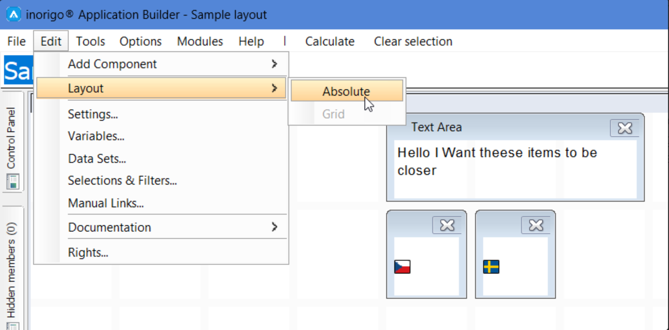The width and height of the screenshot is (669, 330).
Task: Click the inorigo app logo icon
Action: [13, 15]
